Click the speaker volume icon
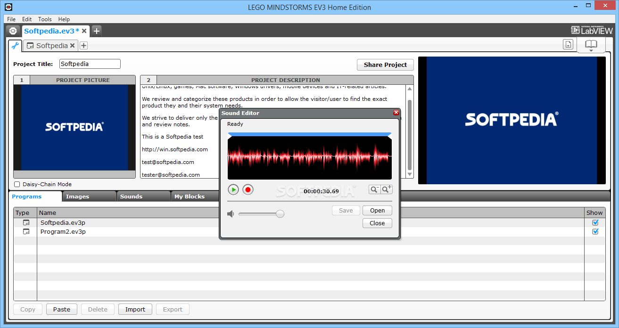The image size is (619, 328). click(231, 214)
